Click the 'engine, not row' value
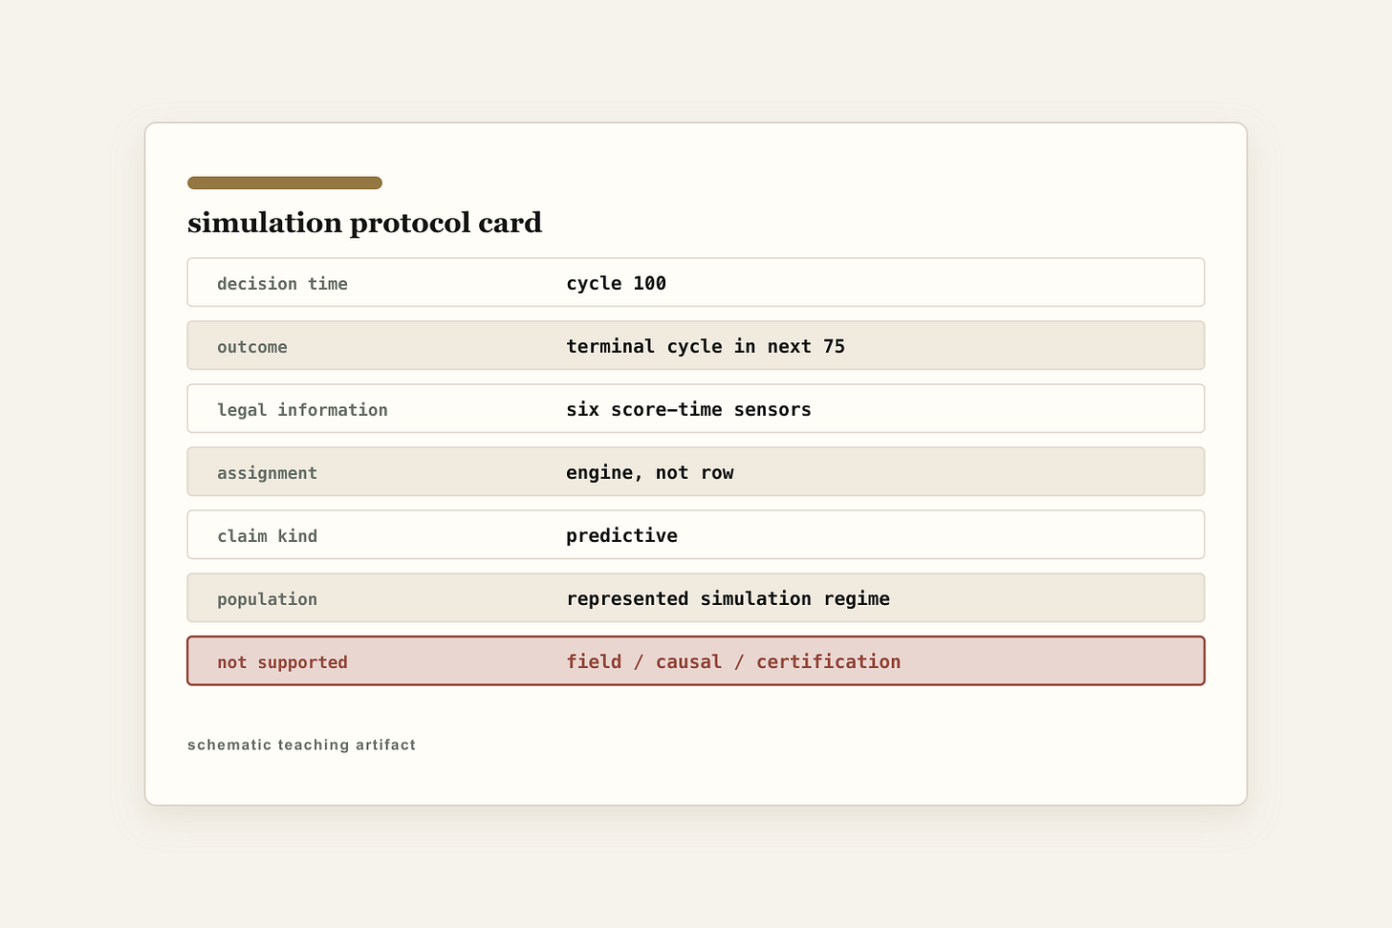Viewport: 1392px width, 928px height. point(650,472)
